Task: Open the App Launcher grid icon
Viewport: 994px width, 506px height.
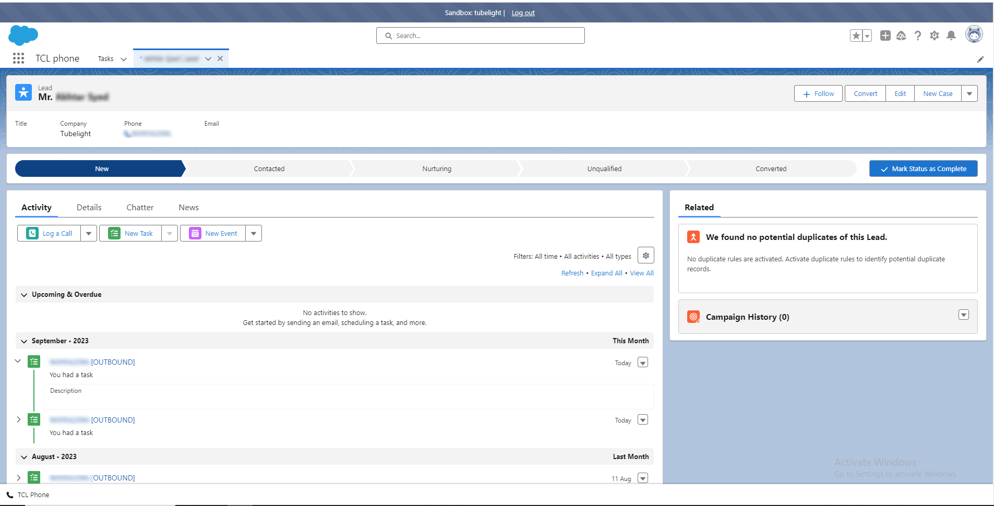Action: coord(19,58)
